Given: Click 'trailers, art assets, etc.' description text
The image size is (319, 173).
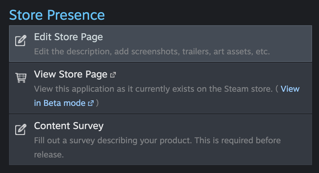Looking at the screenshot, I should [226, 52].
